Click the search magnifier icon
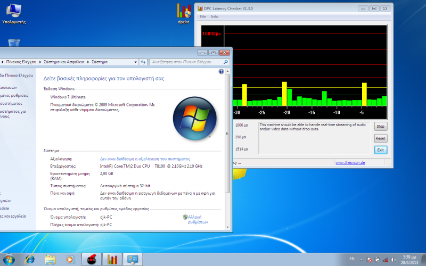Screen dimensions: 426x266 coord(225,62)
